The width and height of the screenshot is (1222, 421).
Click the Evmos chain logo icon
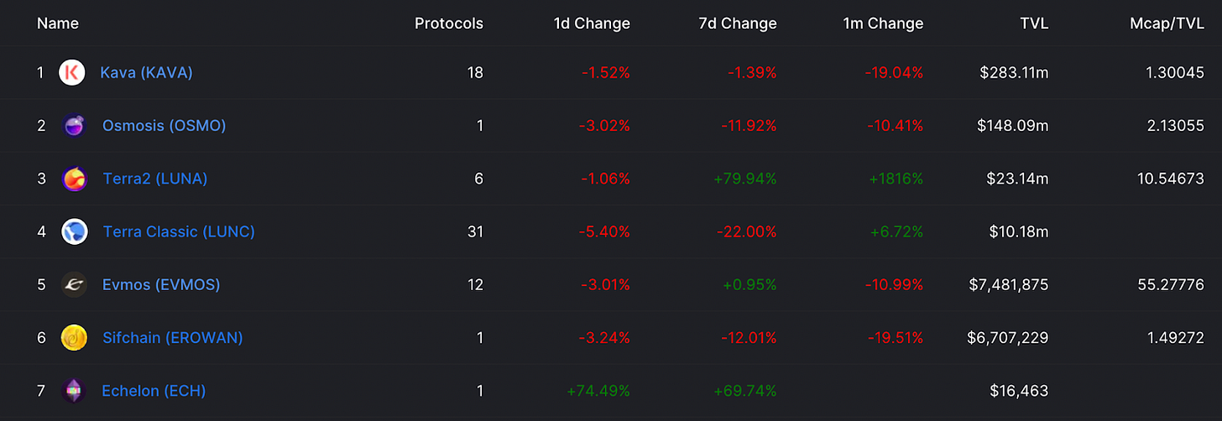click(74, 285)
